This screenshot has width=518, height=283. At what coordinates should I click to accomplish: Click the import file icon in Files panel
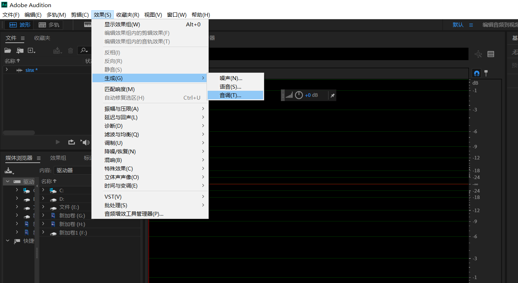(x=20, y=51)
